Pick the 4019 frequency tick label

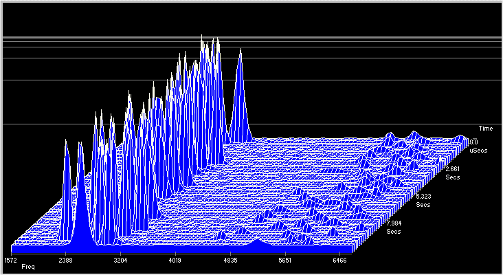175,261
